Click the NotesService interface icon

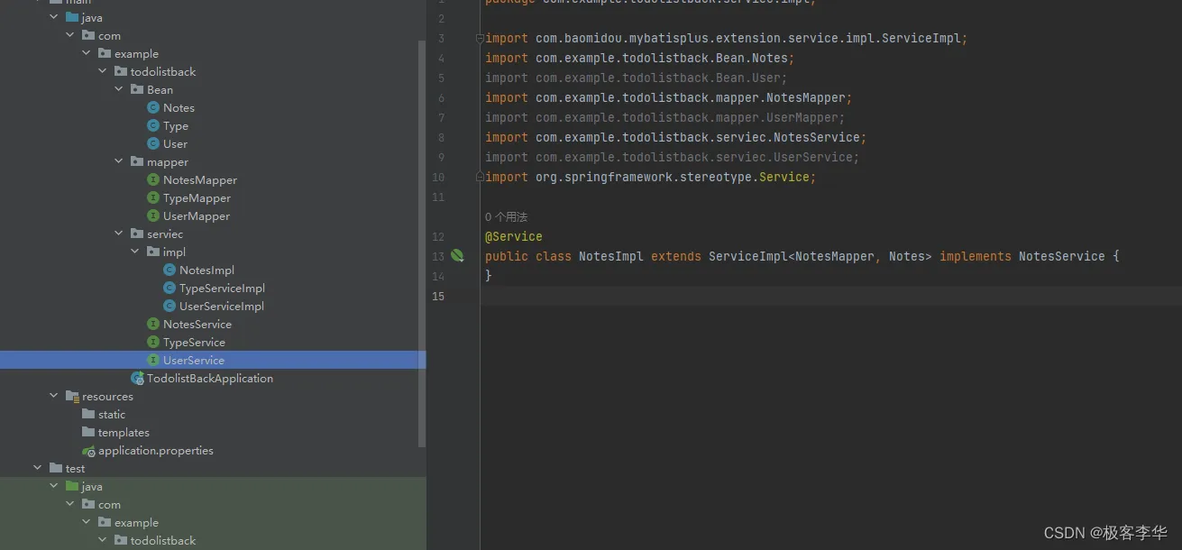pos(153,324)
